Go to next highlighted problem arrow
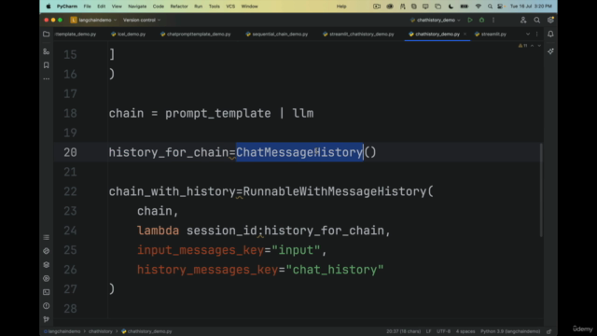Image resolution: width=597 pixels, height=336 pixels. 539,46
